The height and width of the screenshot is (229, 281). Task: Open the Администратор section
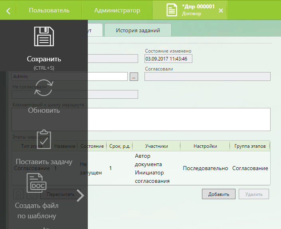117,10
